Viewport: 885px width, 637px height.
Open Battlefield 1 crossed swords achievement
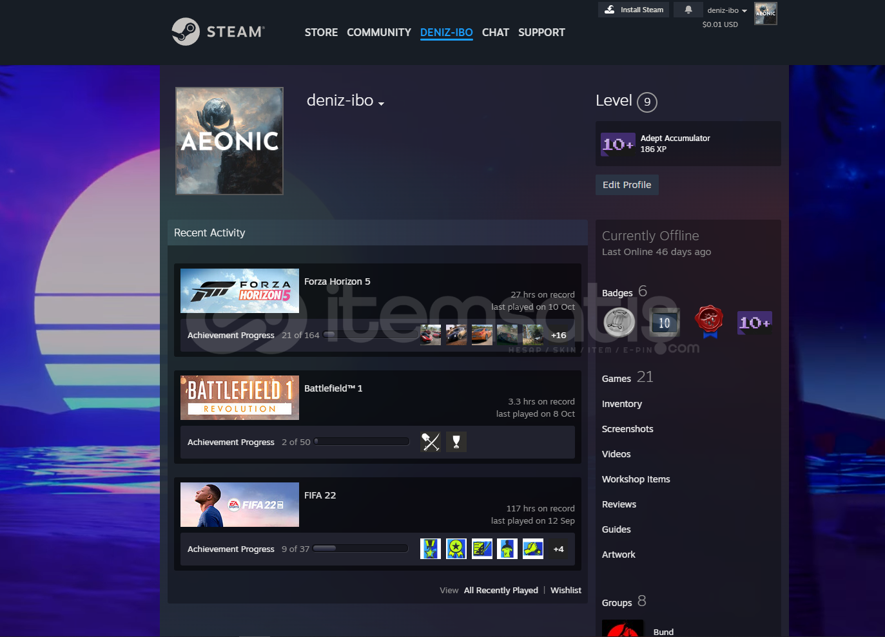[431, 442]
